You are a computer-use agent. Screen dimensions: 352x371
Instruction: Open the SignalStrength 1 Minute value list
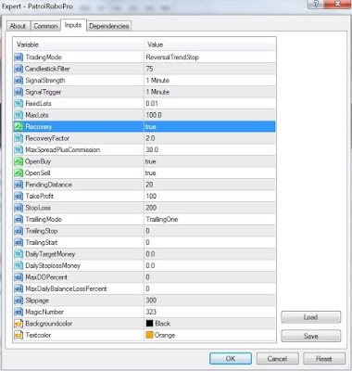209,81
